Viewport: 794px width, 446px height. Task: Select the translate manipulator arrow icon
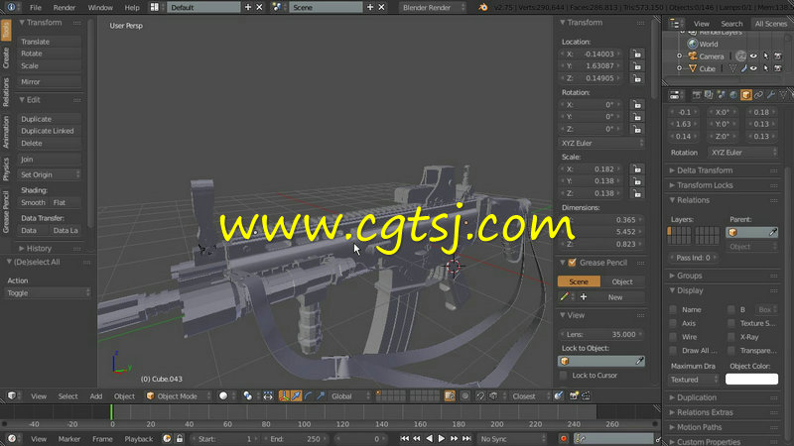click(x=296, y=395)
